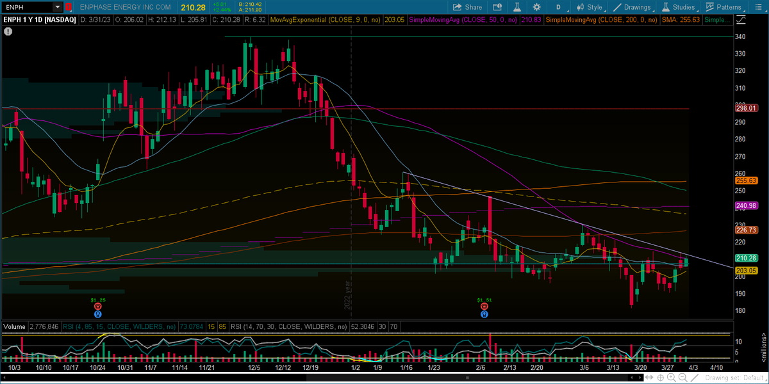Click the ENPH symbol input field

coord(27,7)
